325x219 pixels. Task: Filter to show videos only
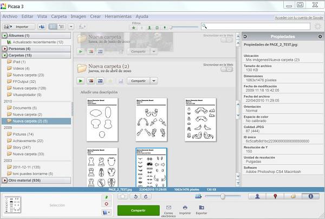point(157,28)
